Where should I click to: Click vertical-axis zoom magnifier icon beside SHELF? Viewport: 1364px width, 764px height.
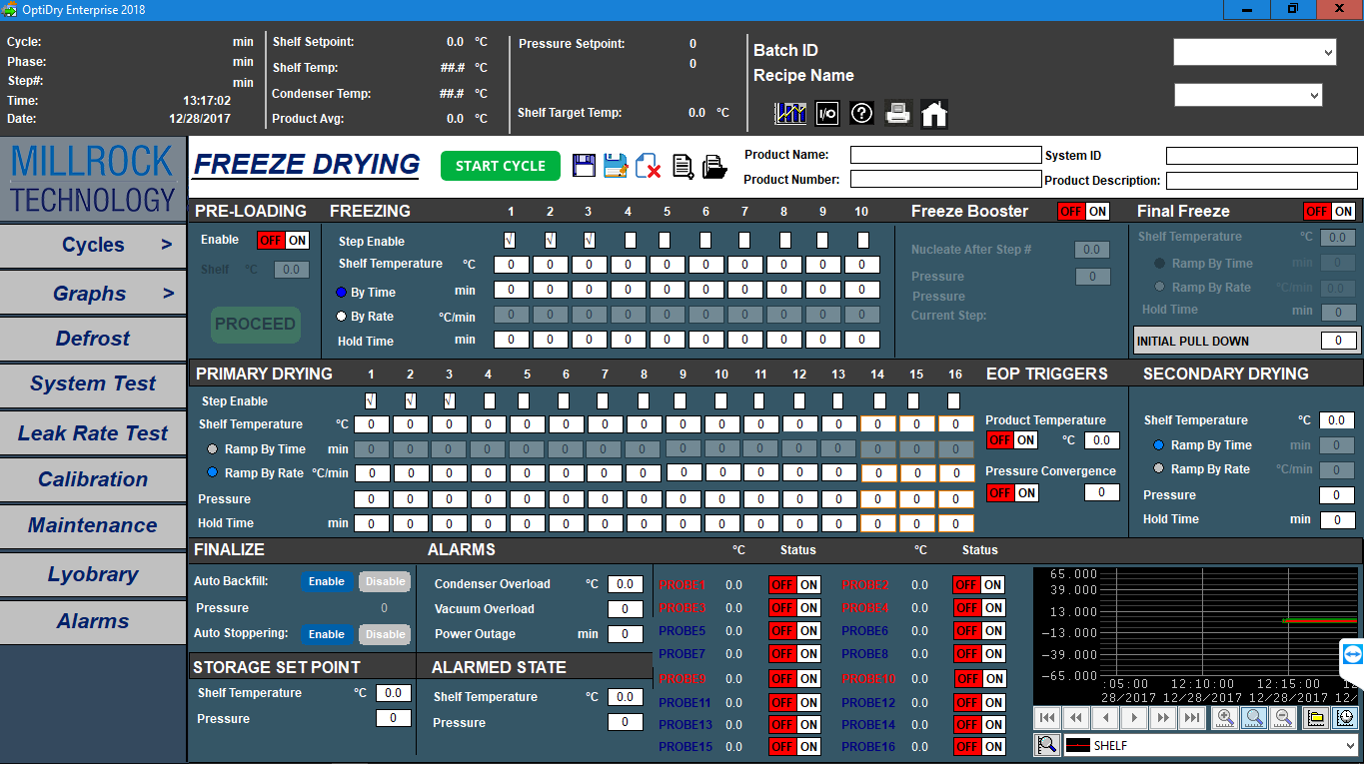[x=1047, y=744]
